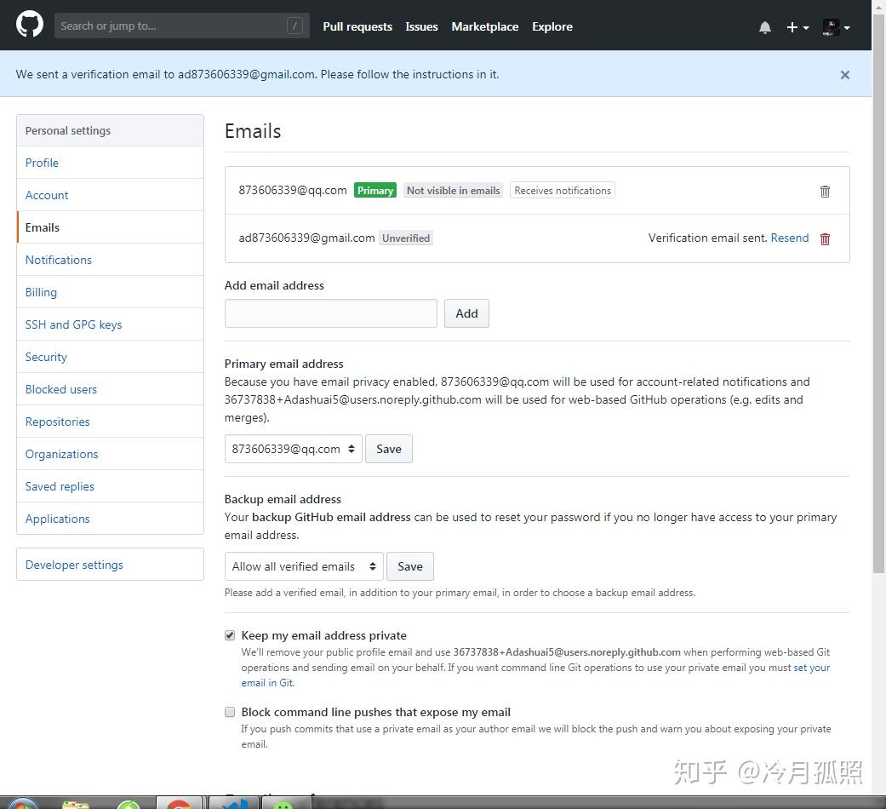
Task: Select the Emails settings tab
Action: point(110,227)
